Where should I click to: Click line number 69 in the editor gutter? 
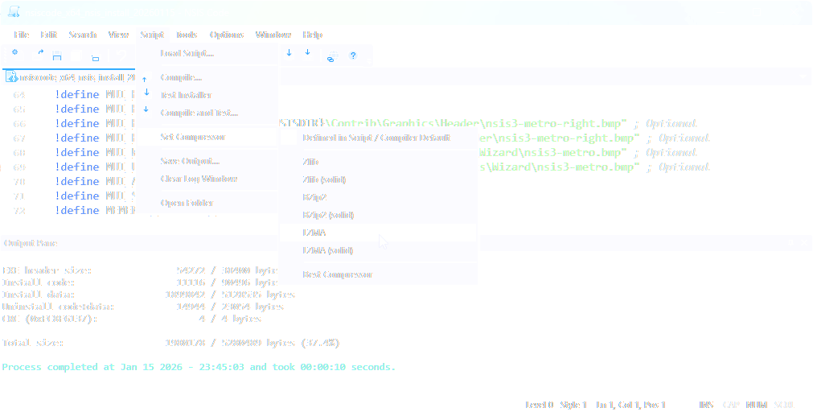coord(19,167)
